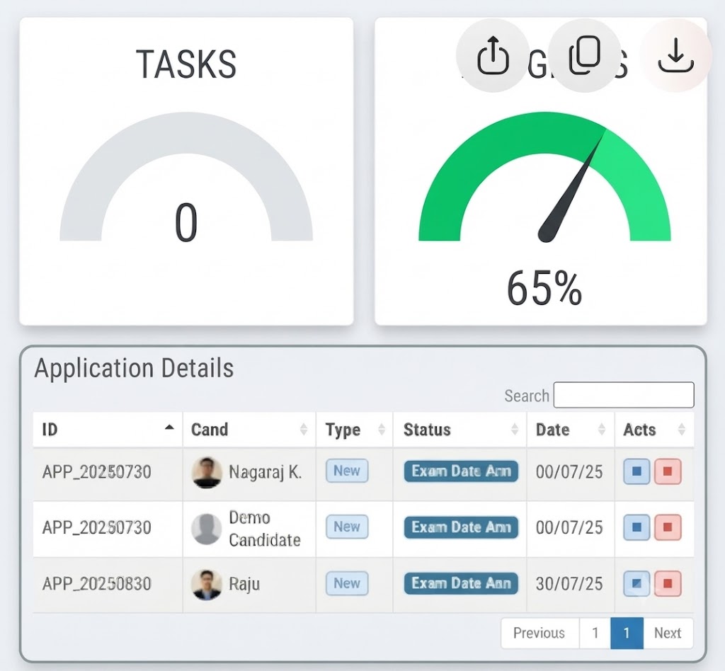Click the candidate name Raju
The height and width of the screenshot is (671, 725).
244,584
